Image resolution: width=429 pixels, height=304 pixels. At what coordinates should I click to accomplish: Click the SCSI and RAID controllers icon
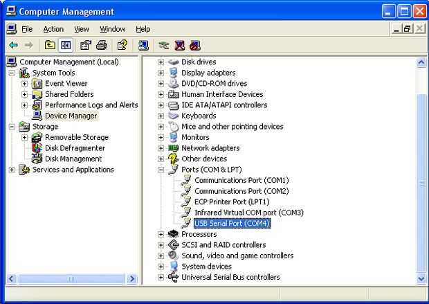pos(173,245)
